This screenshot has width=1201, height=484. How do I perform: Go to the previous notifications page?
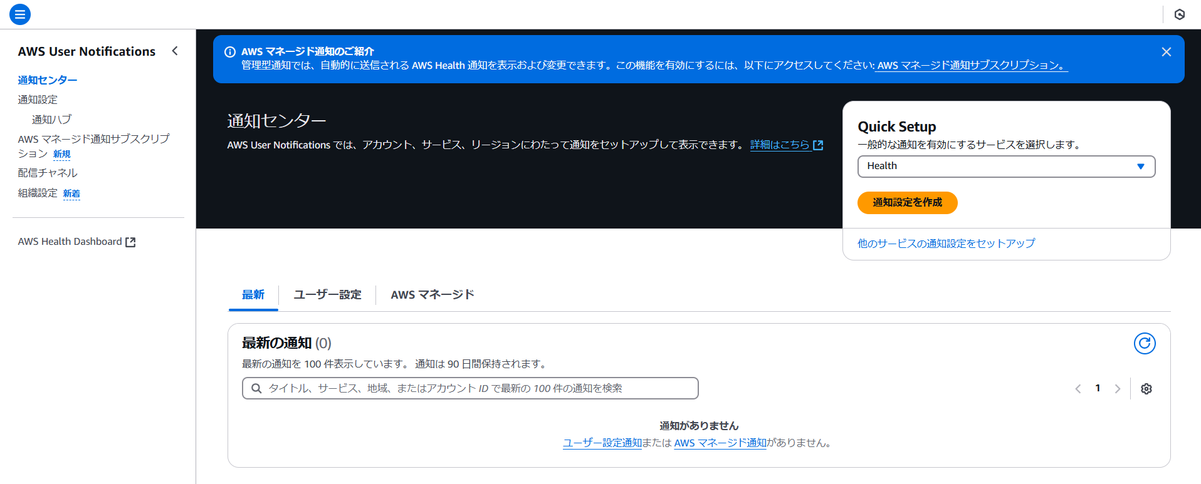click(1078, 389)
